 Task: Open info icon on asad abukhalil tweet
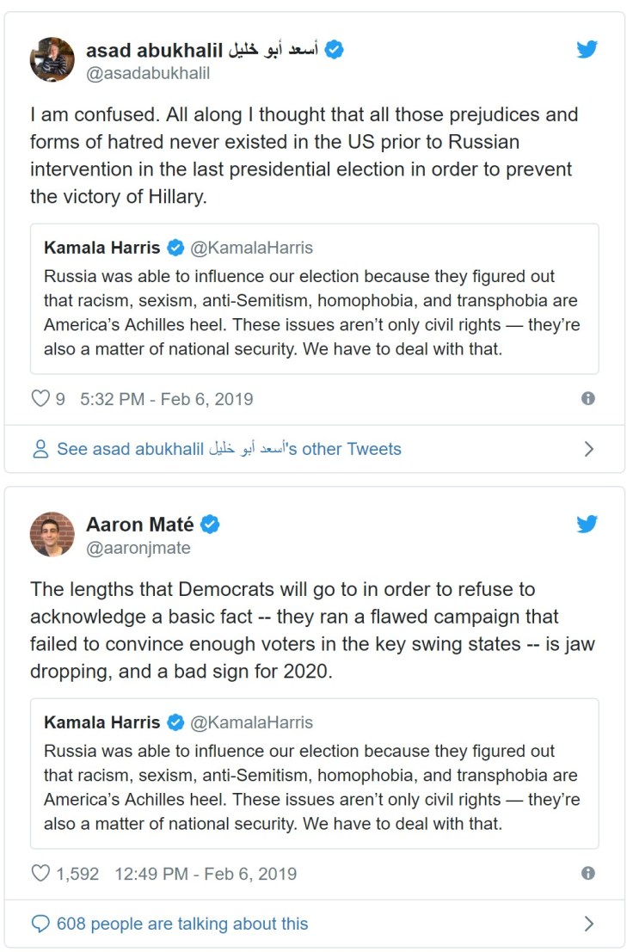click(x=588, y=398)
